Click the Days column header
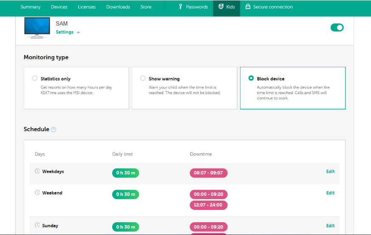Viewport: 371px width, 235px height. (40, 154)
